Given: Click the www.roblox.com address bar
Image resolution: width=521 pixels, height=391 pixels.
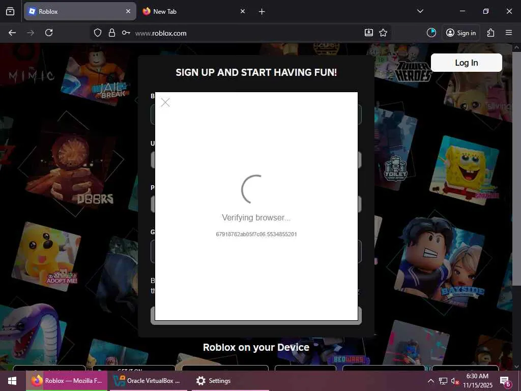Looking at the screenshot, I should [x=246, y=33].
